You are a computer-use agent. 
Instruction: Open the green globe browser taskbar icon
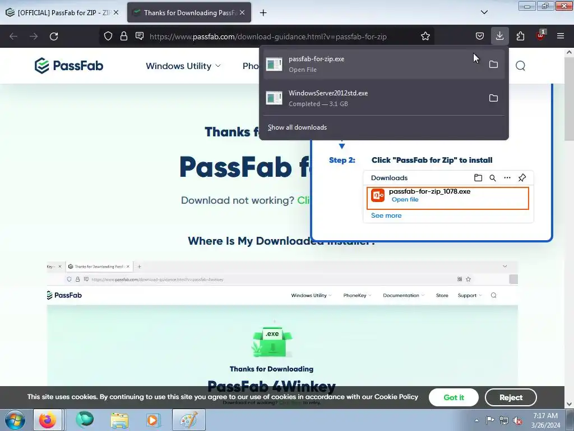coord(85,420)
